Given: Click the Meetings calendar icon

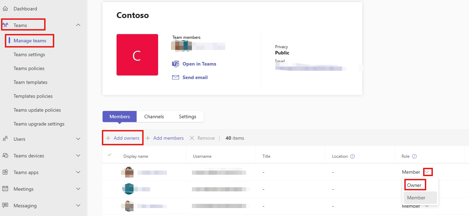Looking at the screenshot, I should tap(5, 189).
